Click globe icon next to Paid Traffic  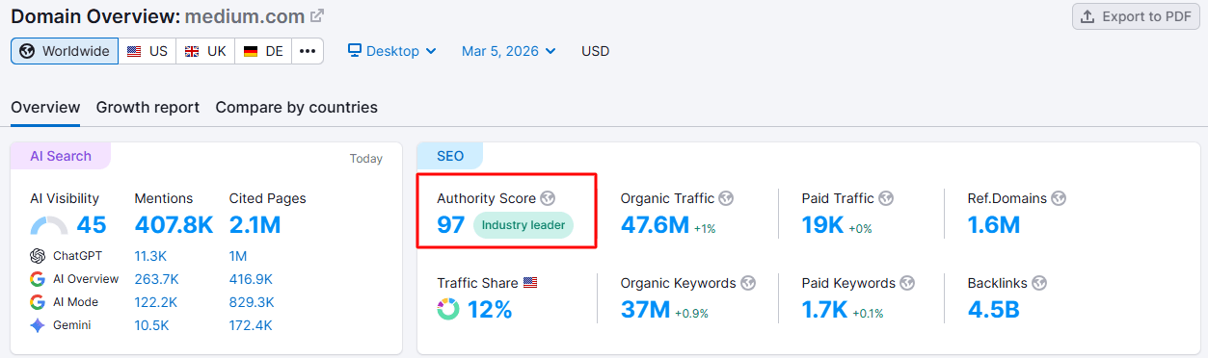(886, 198)
